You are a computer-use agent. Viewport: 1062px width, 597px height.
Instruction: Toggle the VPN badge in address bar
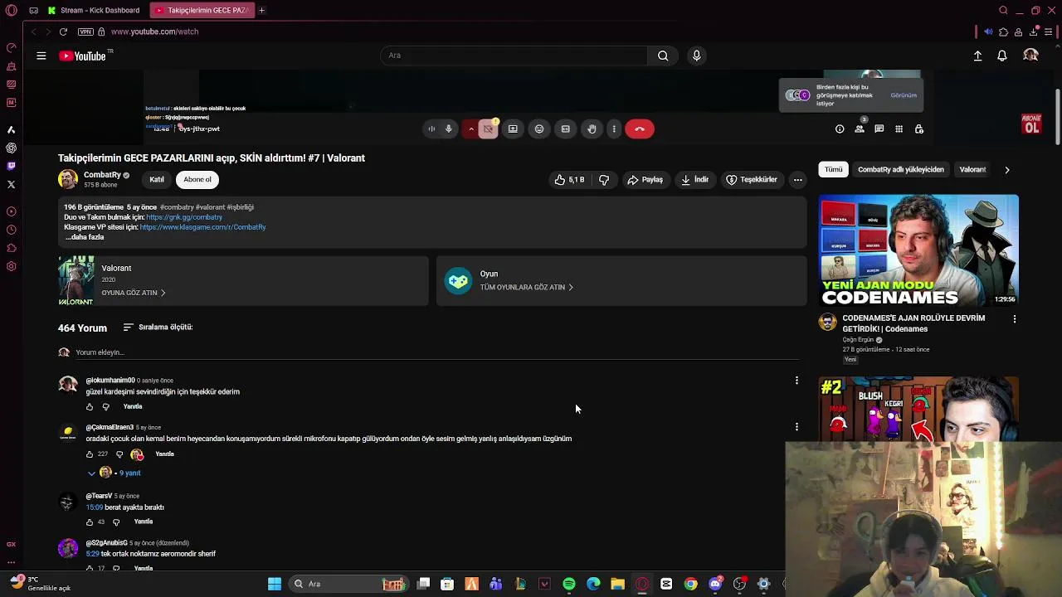pyautogui.click(x=85, y=32)
